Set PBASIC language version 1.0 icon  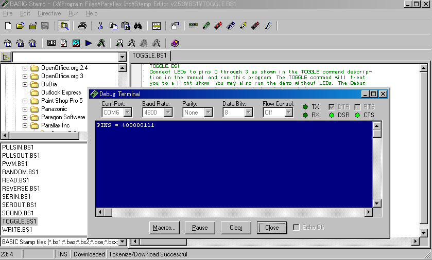click(x=8, y=43)
